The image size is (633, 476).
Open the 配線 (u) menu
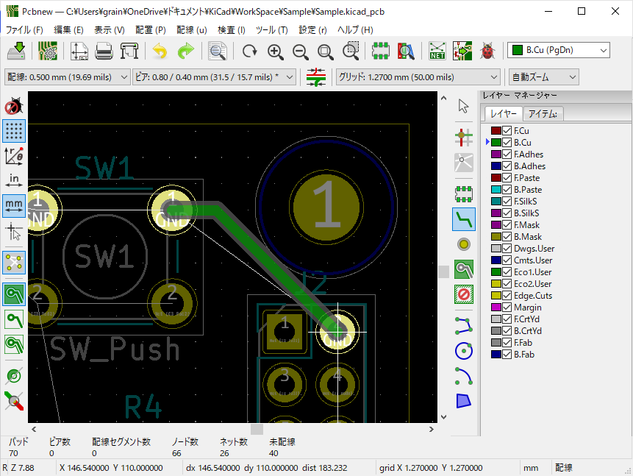(x=192, y=30)
